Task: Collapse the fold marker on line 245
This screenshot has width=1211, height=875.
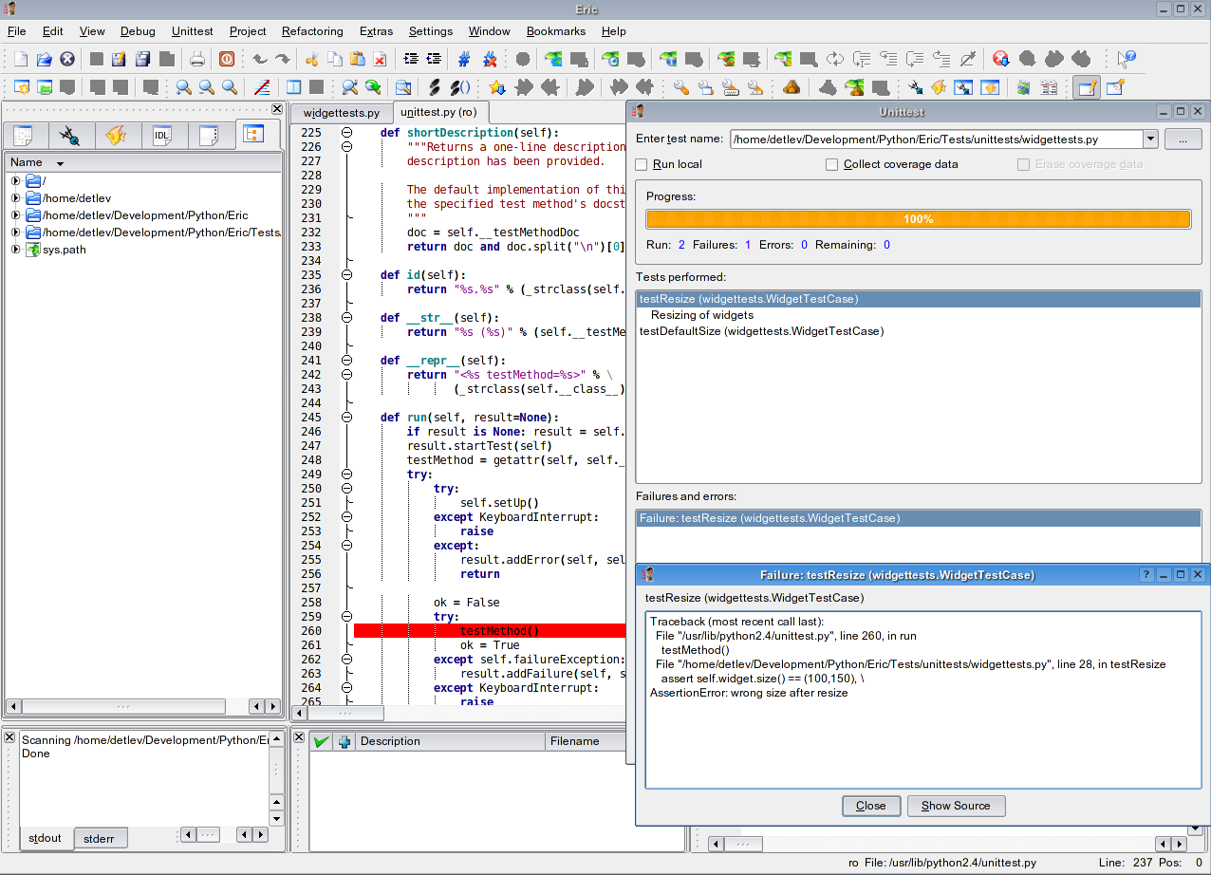Action: [347, 418]
